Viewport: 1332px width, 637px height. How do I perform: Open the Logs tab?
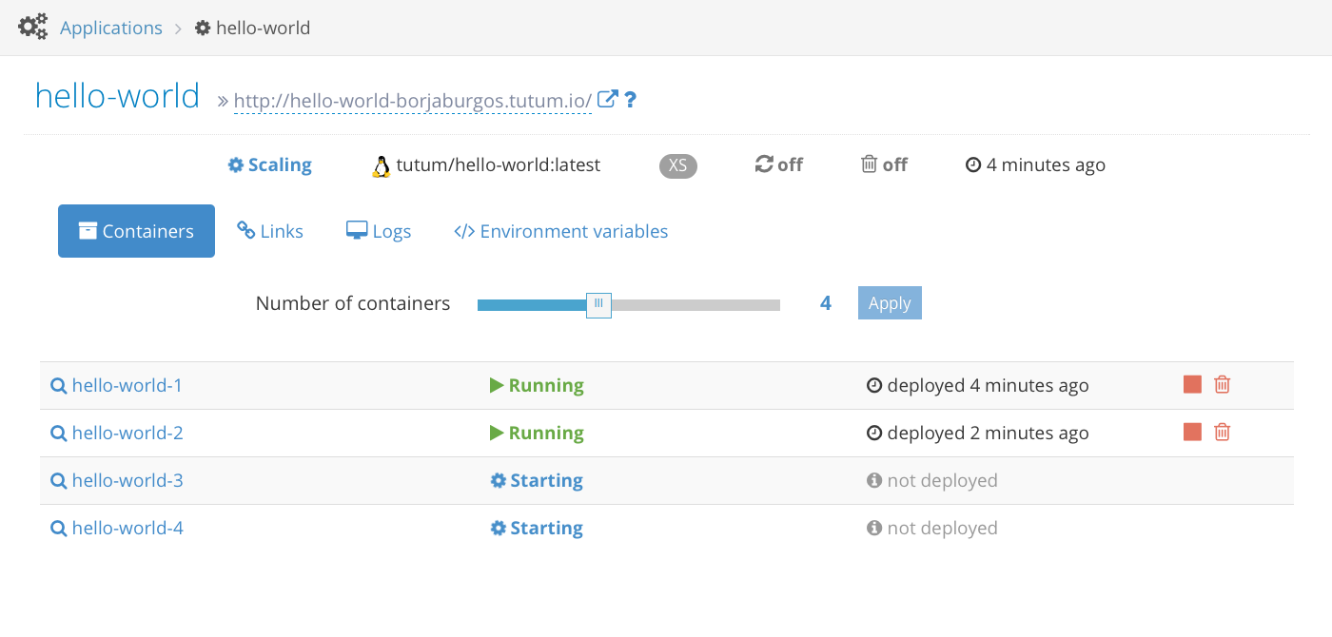click(379, 231)
